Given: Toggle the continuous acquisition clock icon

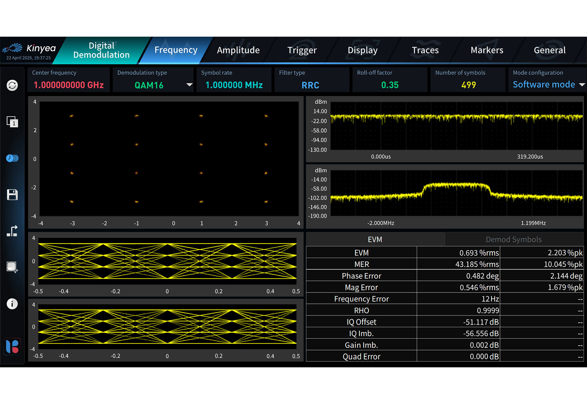Looking at the screenshot, I should tap(12, 158).
